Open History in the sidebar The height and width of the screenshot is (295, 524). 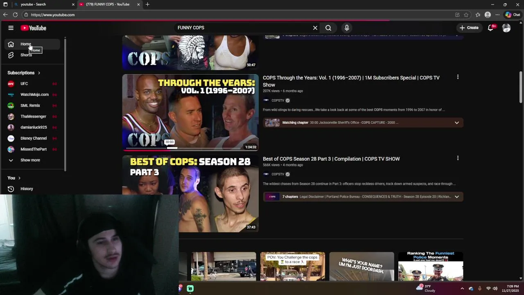tap(32, 189)
